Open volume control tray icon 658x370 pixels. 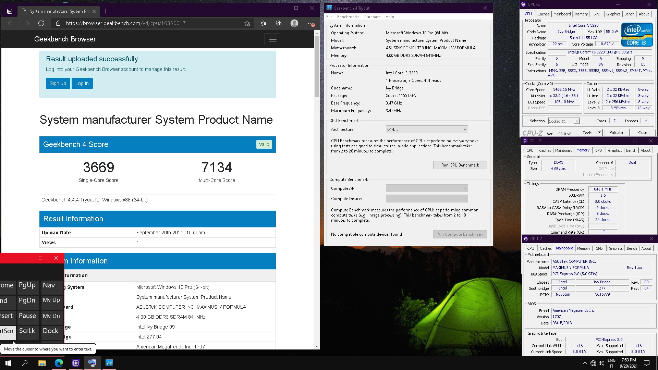point(601,363)
